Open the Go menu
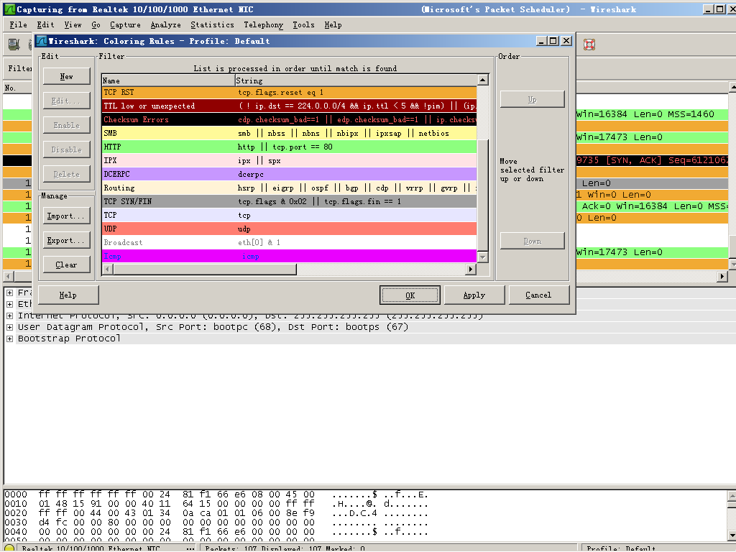 coord(96,25)
